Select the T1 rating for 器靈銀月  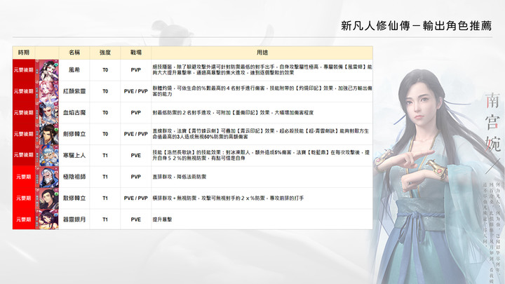pyautogui.click(x=105, y=219)
